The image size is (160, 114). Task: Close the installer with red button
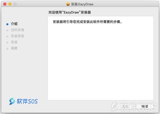click(5, 4)
